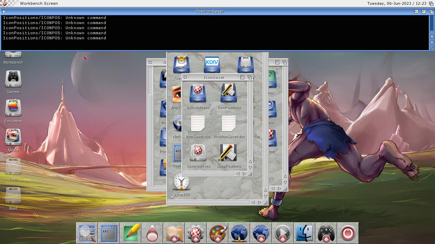The image size is (435, 244).
Task: Launch the file manager from the dock
Action: [87, 233]
